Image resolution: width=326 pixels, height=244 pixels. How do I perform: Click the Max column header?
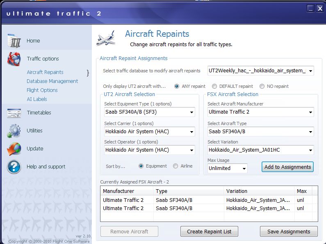coord(303,191)
